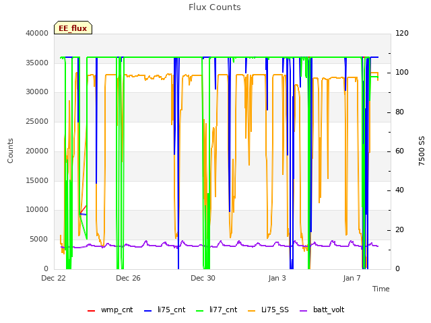Toggle wmp_cnt series in legend
The height and width of the screenshot is (323, 431).
pos(110,310)
